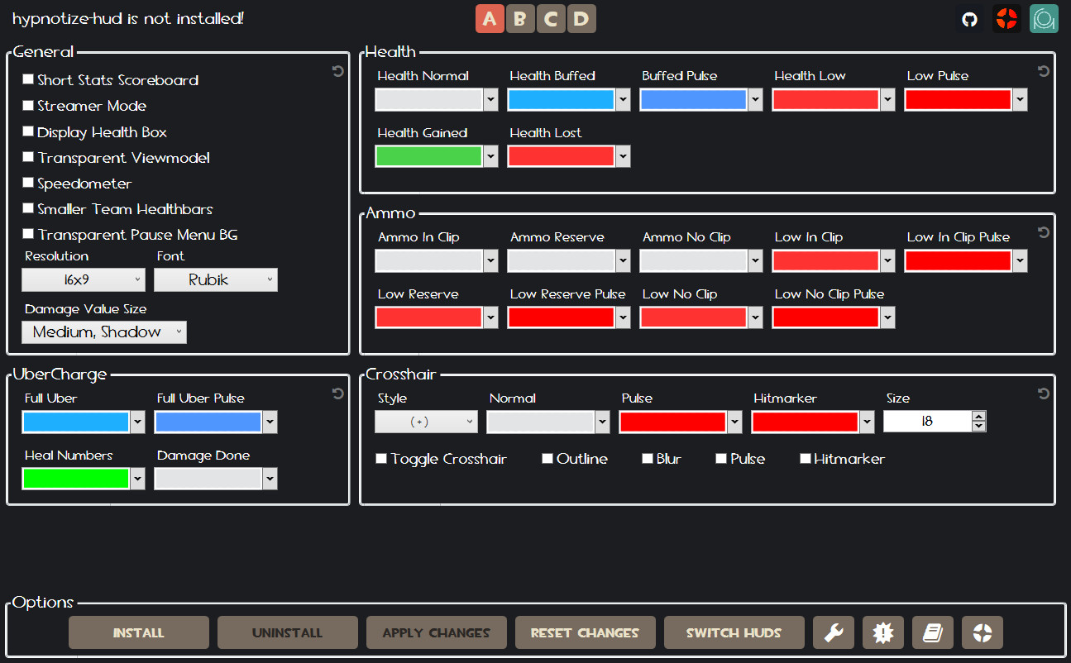Enable Streamer Mode

(x=27, y=106)
